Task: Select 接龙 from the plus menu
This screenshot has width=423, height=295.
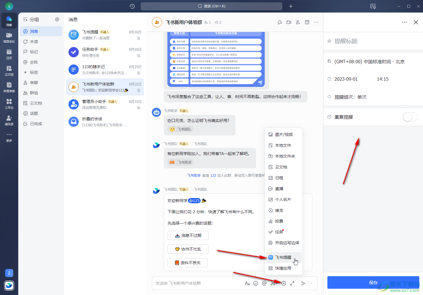Action: click(284, 210)
